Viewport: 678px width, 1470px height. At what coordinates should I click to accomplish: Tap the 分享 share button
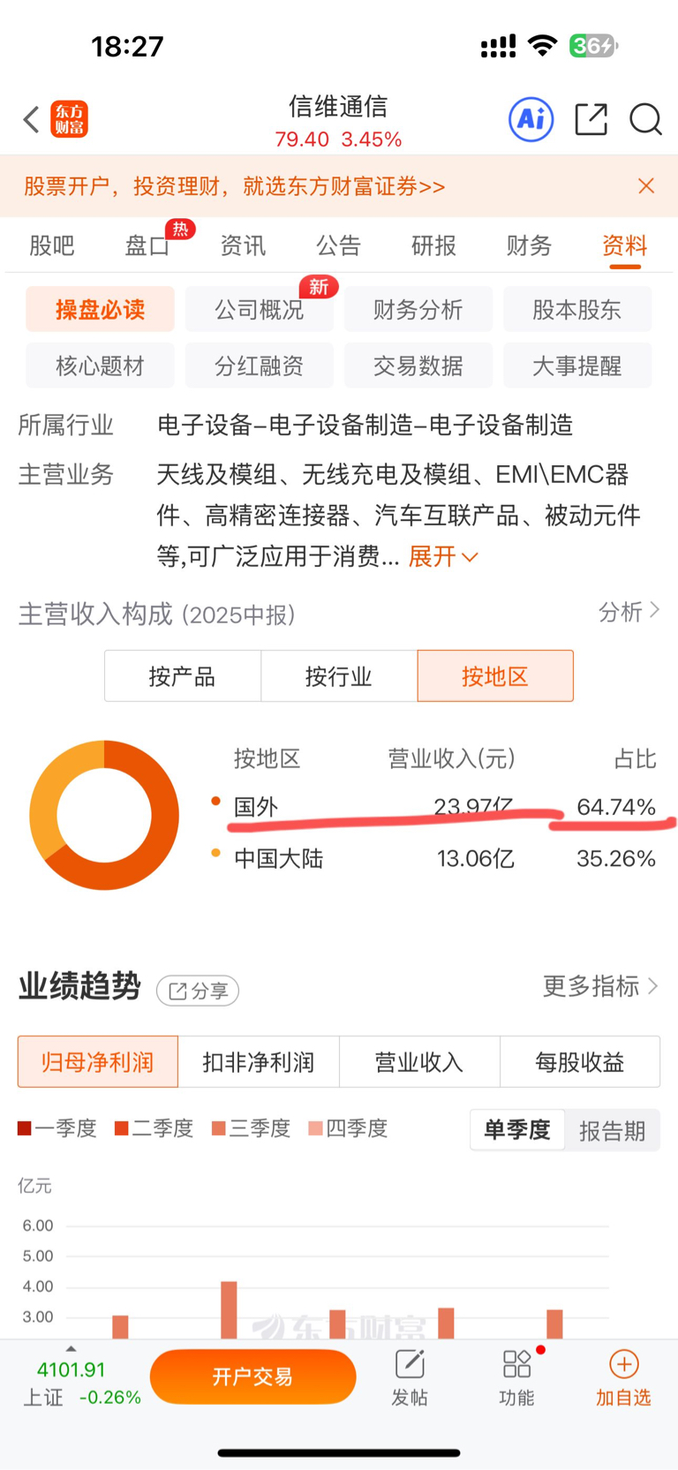pyautogui.click(x=198, y=991)
